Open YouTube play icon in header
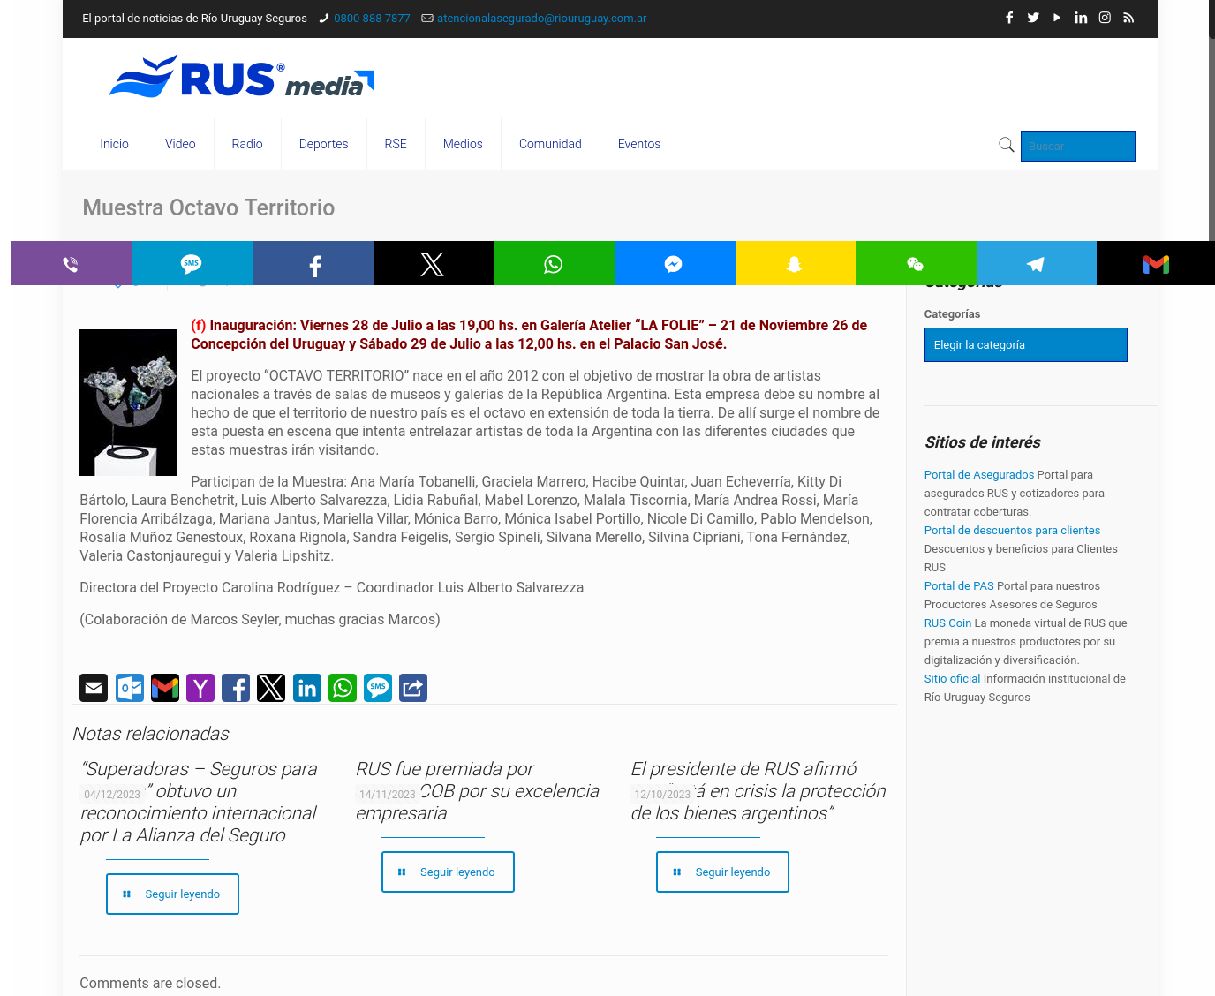Screen dimensions: 1215x996 (x=1057, y=18)
